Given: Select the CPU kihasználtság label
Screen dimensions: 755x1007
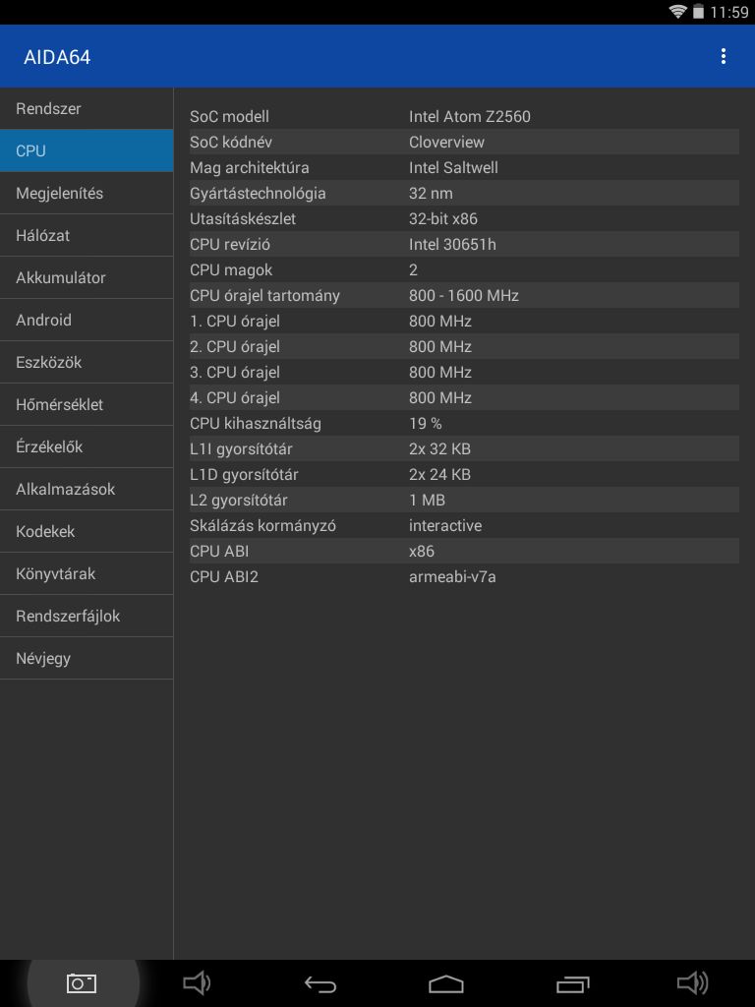Looking at the screenshot, I should coord(255,424).
